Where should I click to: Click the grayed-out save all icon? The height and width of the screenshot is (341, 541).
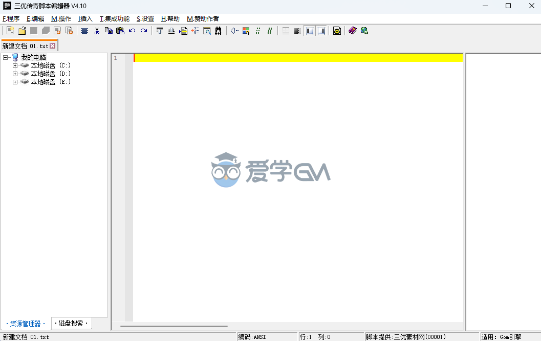[46, 31]
